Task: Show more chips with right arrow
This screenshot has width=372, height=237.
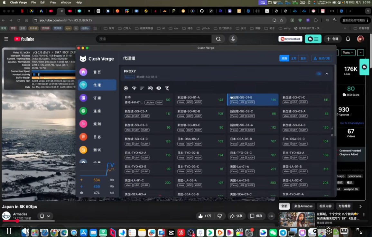Action: tap(360, 206)
